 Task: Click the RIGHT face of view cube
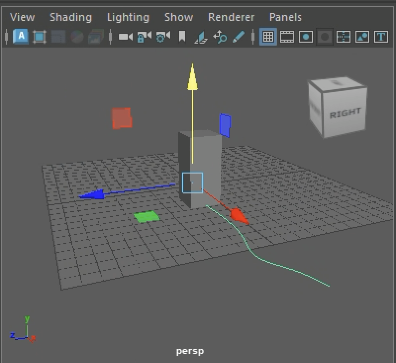click(345, 114)
